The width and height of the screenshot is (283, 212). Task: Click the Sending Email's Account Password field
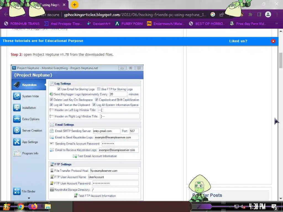pyautogui.click(x=120, y=144)
